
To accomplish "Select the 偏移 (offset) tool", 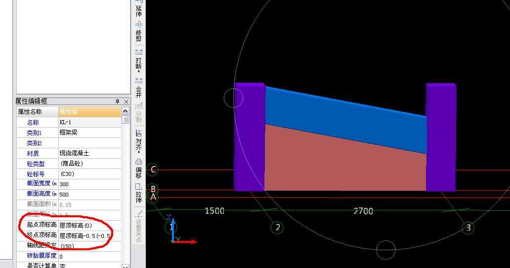I will (139, 168).
